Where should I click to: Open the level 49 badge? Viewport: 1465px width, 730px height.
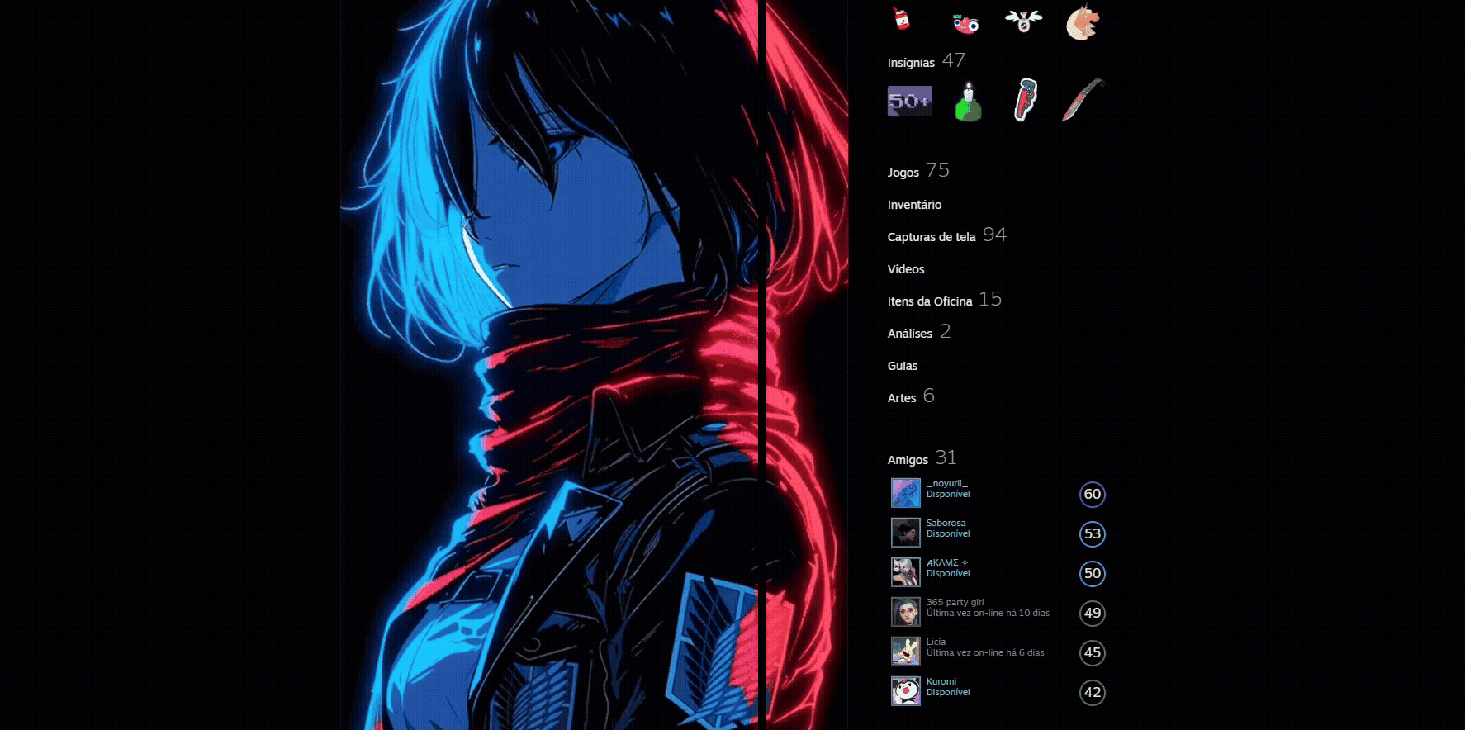point(1093,614)
